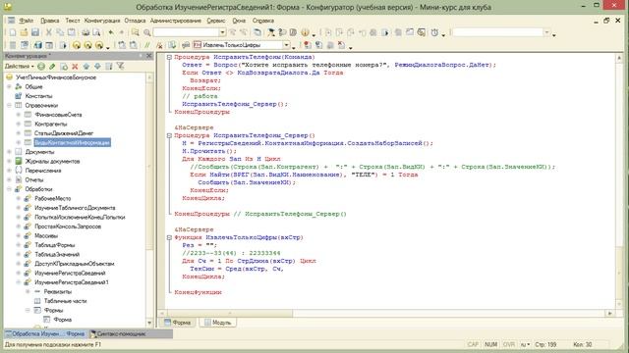Click the uncomment icon with red cross
The height and width of the screenshot is (353, 629).
pos(159,45)
